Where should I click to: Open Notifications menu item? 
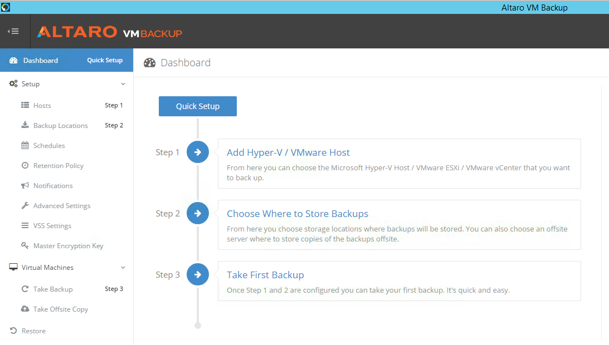53,185
